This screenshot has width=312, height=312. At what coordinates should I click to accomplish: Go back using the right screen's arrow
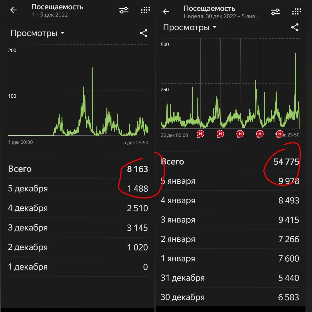(166, 12)
